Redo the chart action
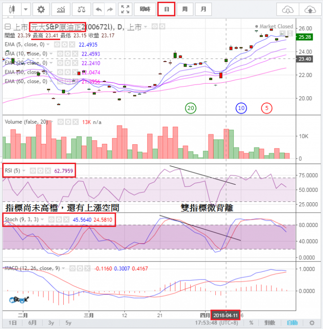This screenshot has height=329, width=323. coord(110,9)
